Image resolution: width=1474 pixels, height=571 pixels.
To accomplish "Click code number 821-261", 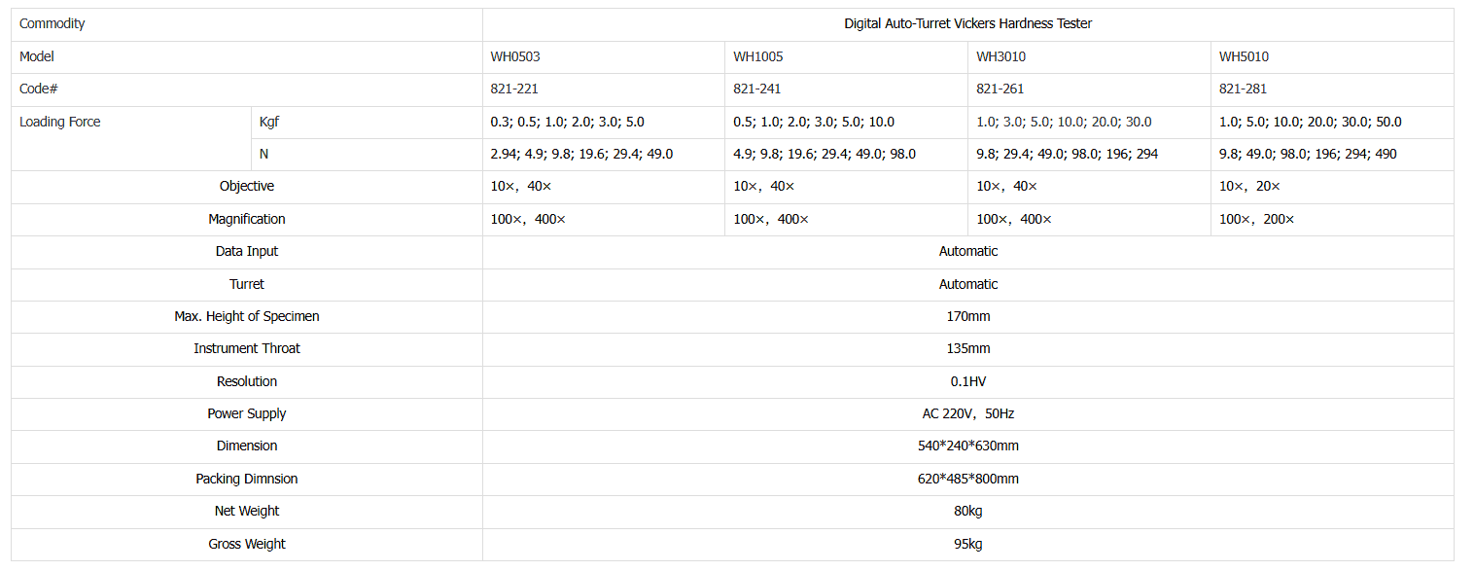I will point(1000,89).
